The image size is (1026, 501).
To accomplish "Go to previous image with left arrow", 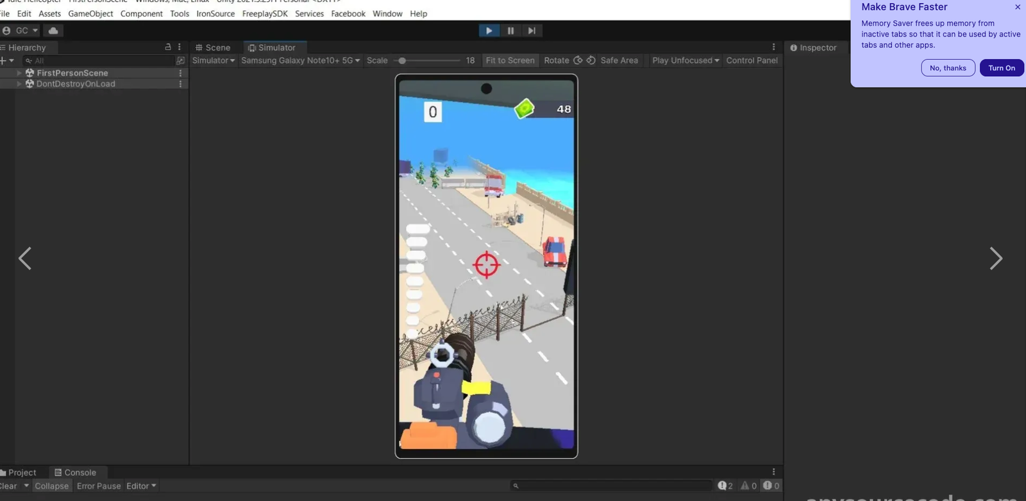I will tap(25, 259).
